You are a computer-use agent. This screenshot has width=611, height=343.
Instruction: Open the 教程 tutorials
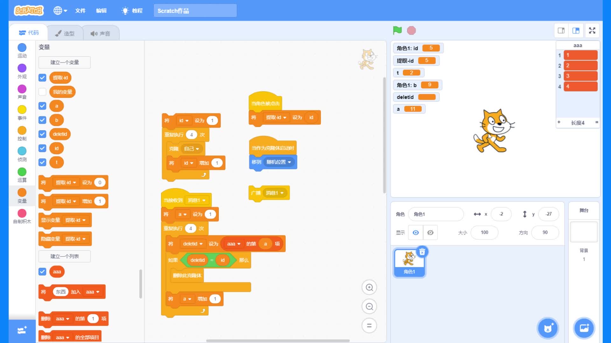pyautogui.click(x=132, y=10)
